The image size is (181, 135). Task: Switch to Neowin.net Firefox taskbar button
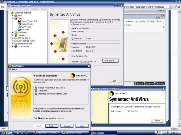(47, 133)
